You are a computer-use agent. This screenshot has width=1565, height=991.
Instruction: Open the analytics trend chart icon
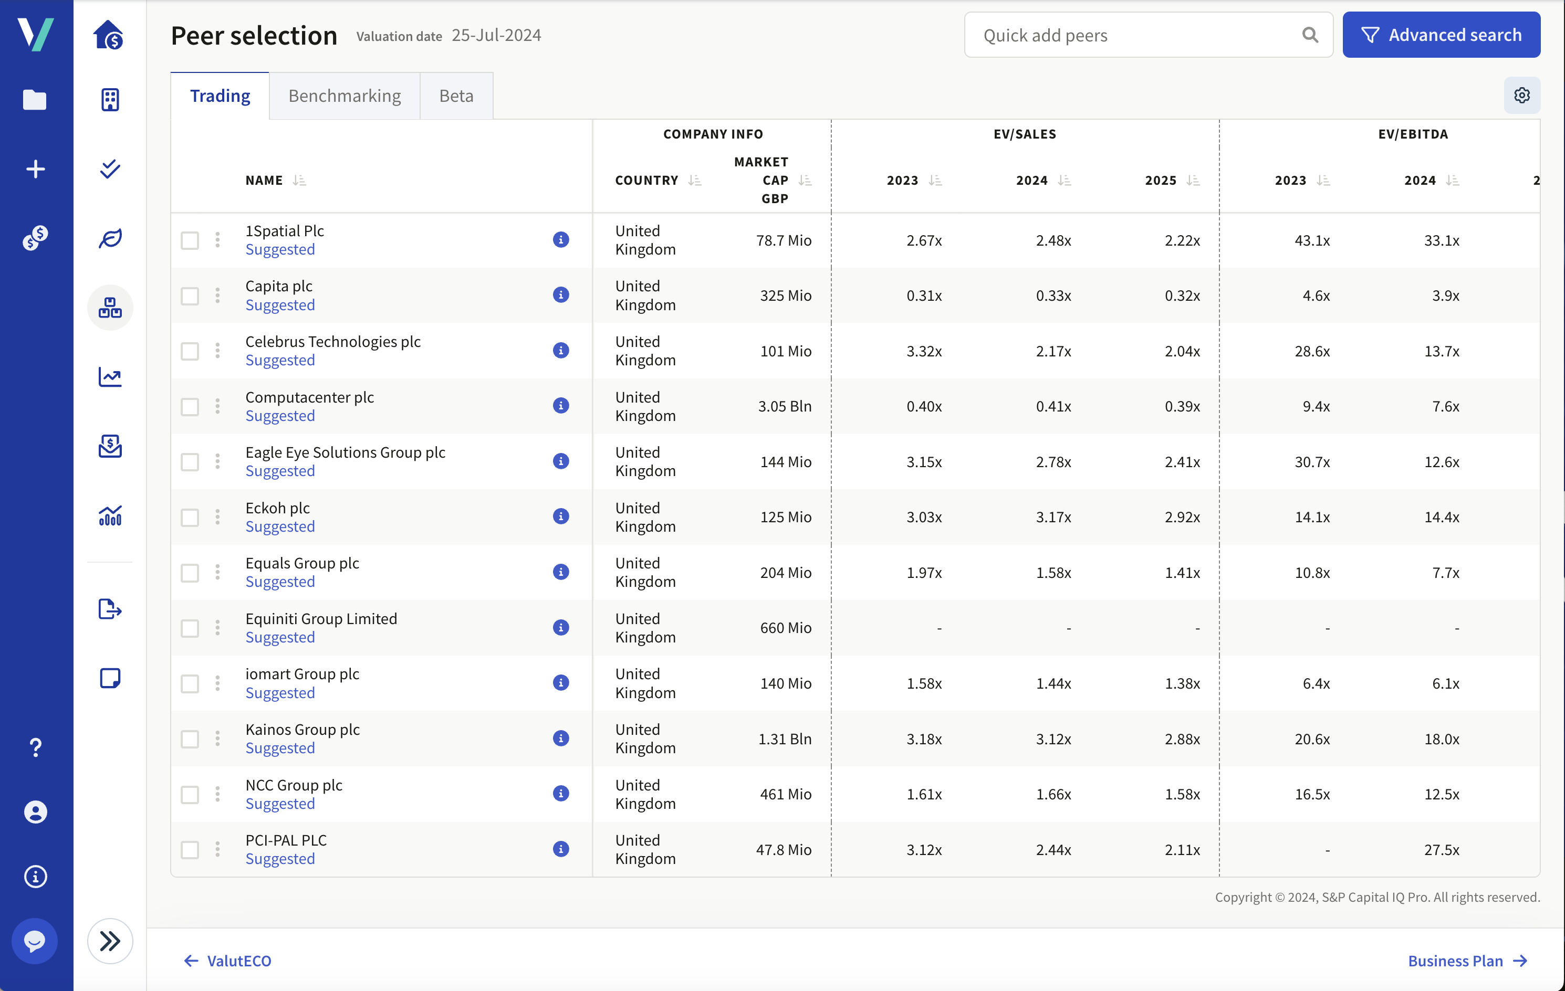[x=110, y=377]
